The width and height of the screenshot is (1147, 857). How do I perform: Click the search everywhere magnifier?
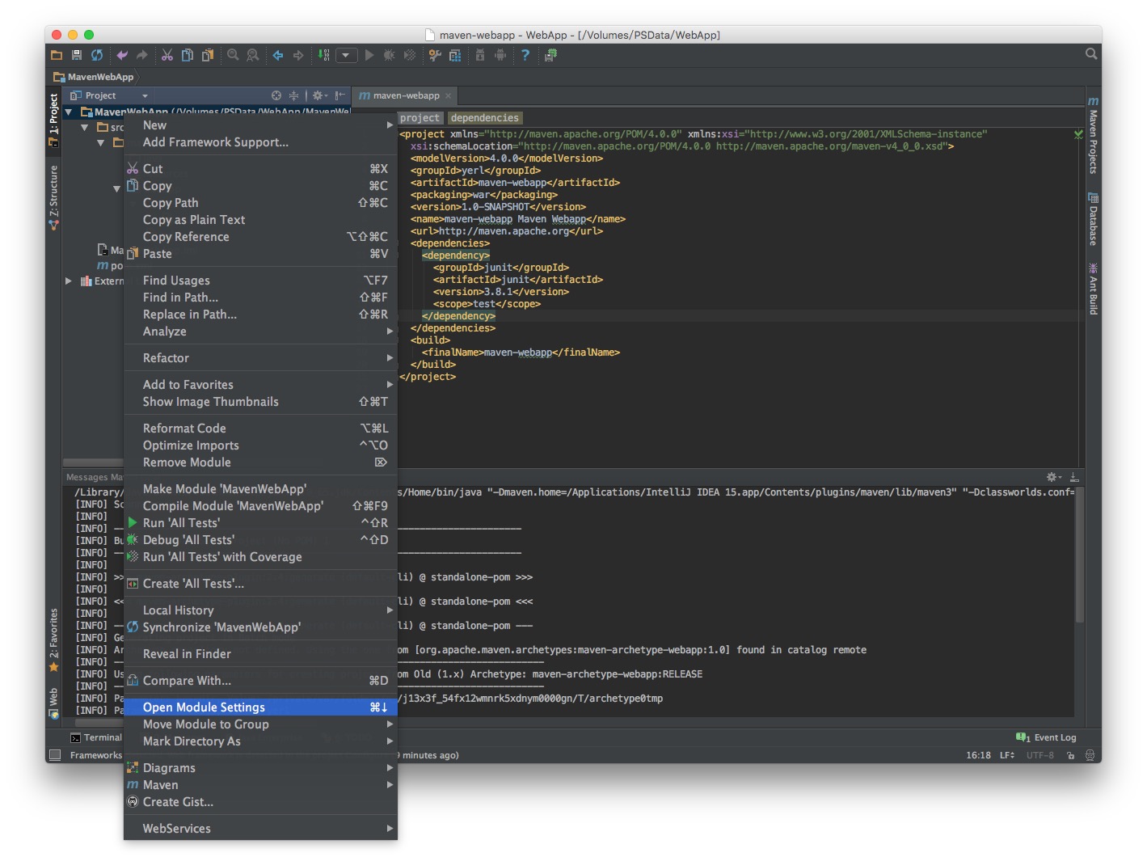tap(1091, 54)
